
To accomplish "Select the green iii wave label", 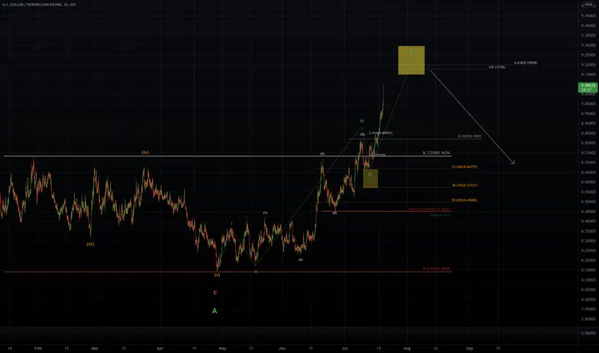I will click(362, 121).
